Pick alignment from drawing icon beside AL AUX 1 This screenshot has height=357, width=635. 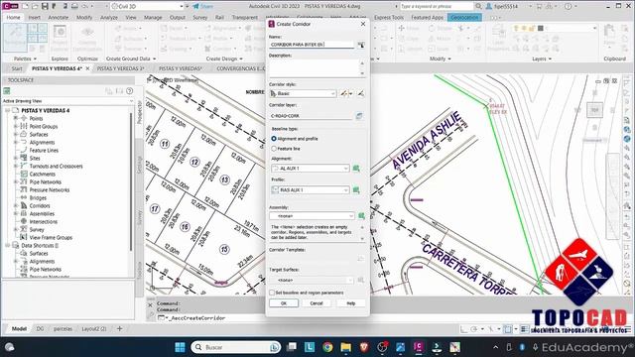pos(356,169)
